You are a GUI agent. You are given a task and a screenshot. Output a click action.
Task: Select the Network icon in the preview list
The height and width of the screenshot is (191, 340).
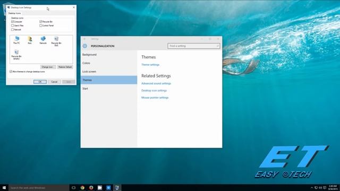tap(43, 40)
